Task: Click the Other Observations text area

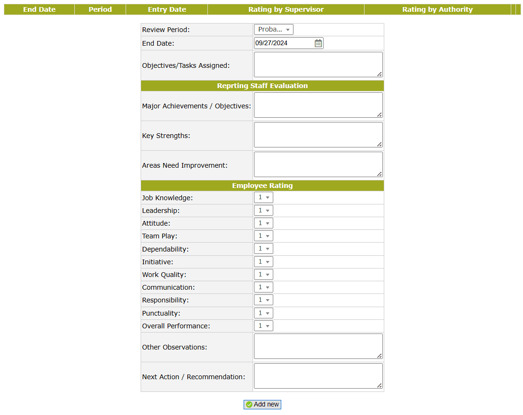Action: pyautogui.click(x=318, y=346)
